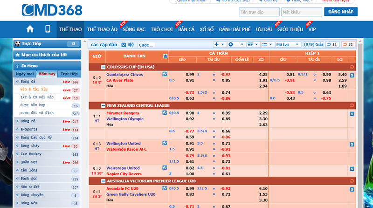This screenshot has width=373, height=208.
Task: Click the favorites star in table header
Action: point(165,56)
